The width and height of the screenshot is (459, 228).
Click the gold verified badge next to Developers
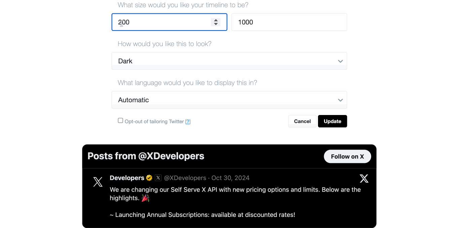[149, 178]
